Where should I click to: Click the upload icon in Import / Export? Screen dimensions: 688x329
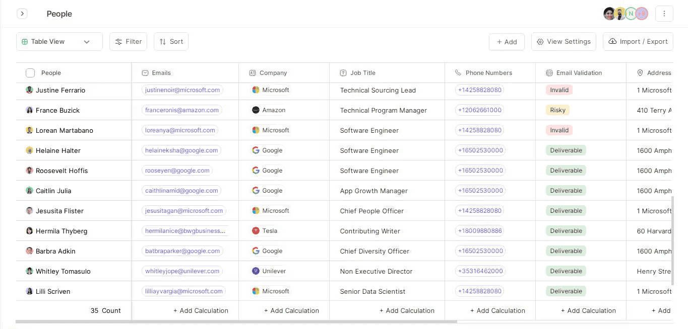click(612, 41)
